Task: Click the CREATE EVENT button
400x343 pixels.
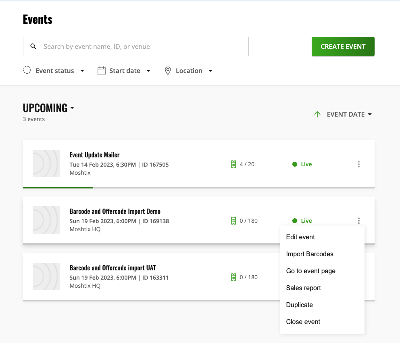Action: [343, 46]
